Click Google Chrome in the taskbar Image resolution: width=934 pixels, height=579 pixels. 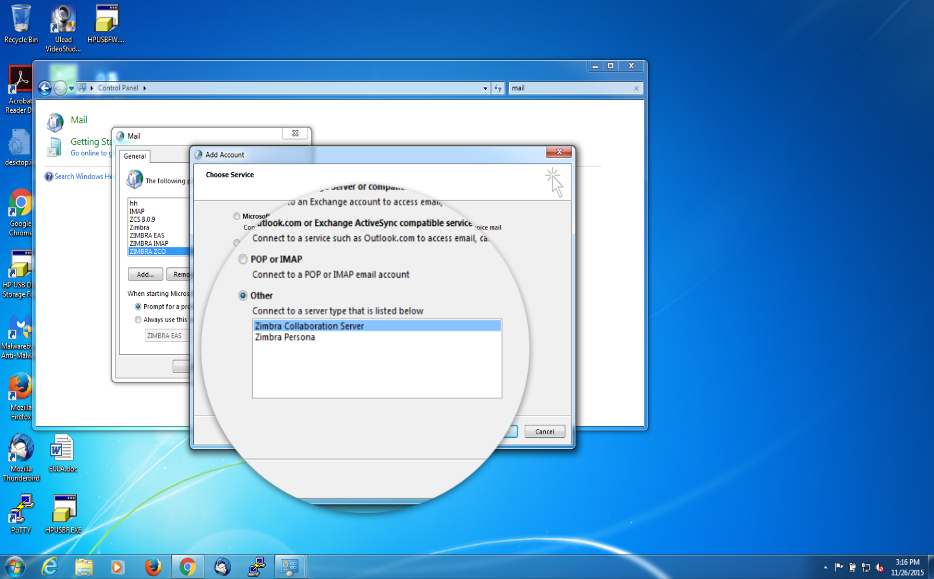click(187, 567)
